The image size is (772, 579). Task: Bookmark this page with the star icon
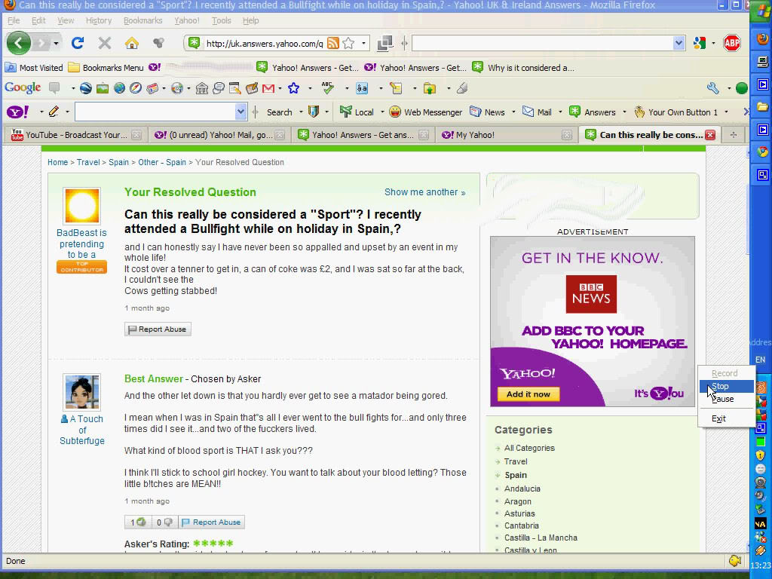(348, 43)
